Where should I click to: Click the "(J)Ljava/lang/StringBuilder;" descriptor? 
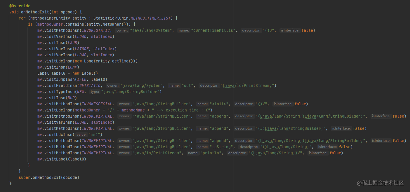point(291,128)
